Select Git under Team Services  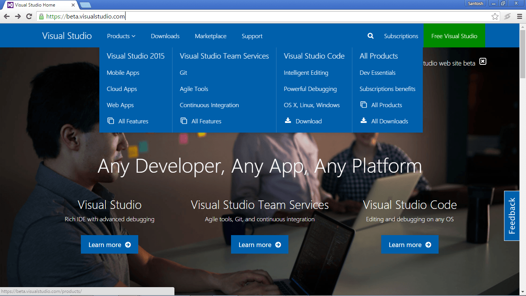pos(183,73)
